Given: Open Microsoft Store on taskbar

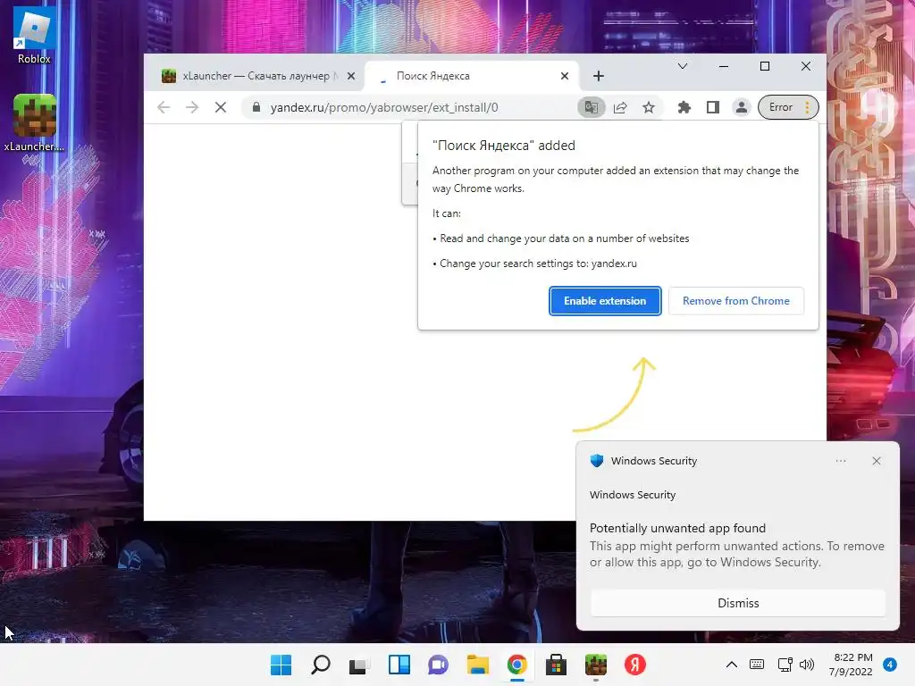Looking at the screenshot, I should tap(556, 665).
